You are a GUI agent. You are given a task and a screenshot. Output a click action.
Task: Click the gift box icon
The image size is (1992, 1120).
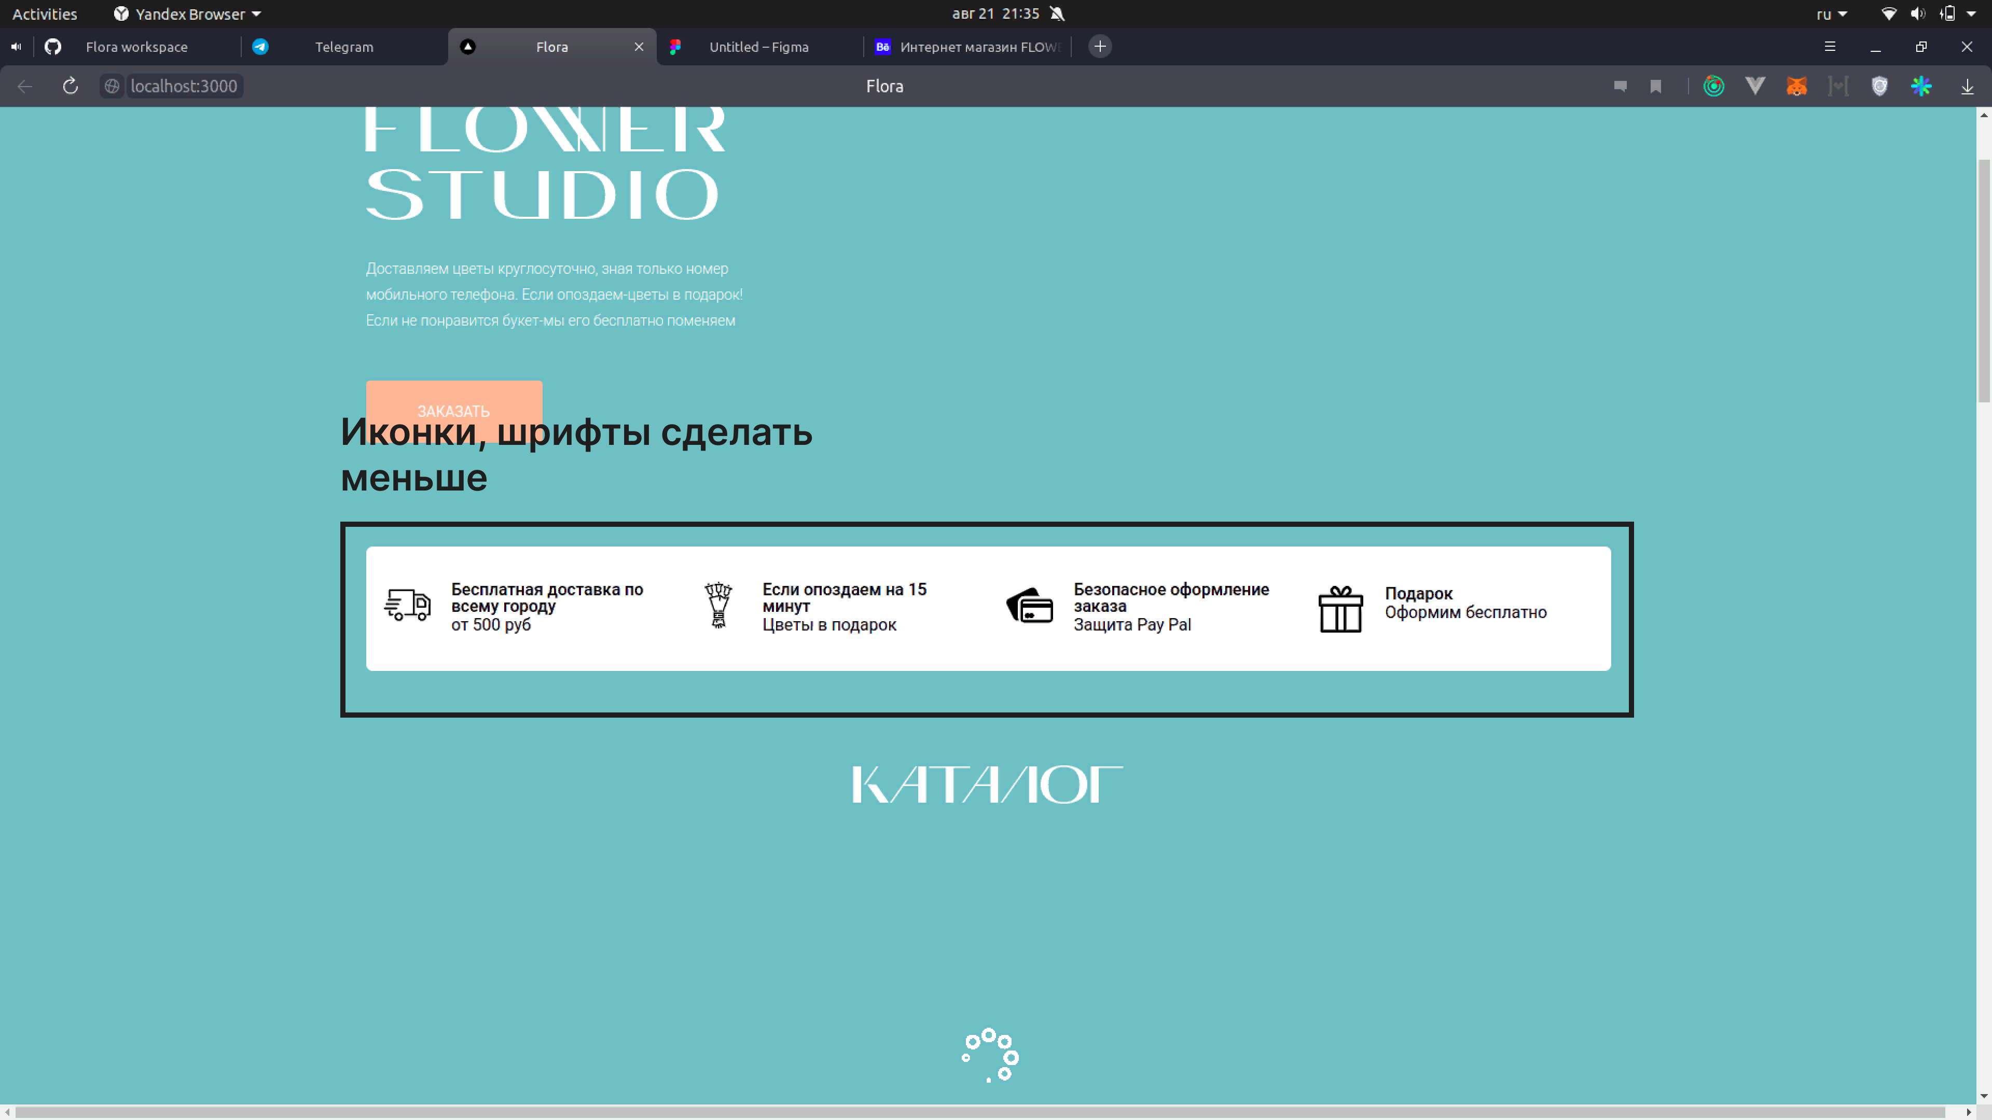pos(1340,609)
